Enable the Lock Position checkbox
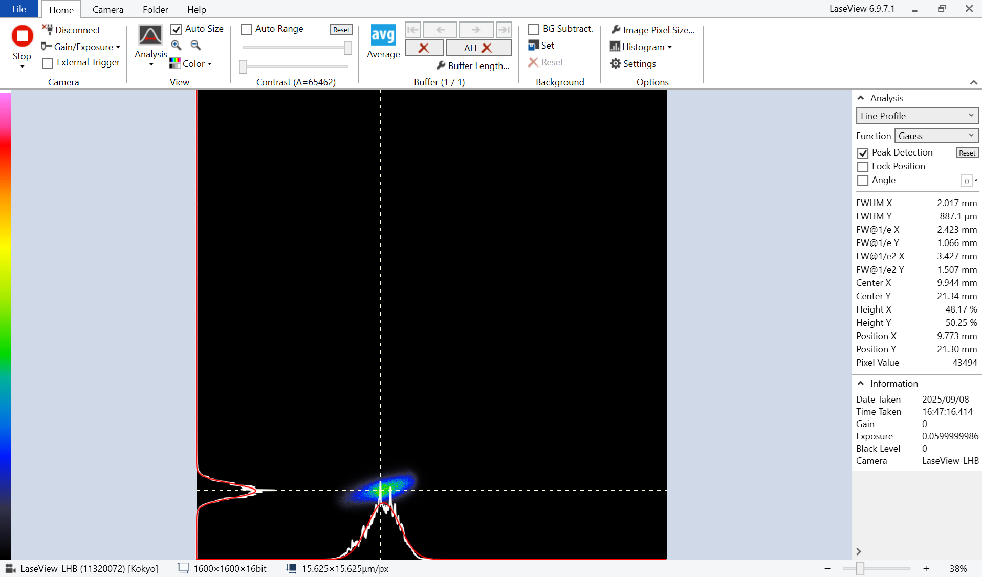 tap(863, 167)
